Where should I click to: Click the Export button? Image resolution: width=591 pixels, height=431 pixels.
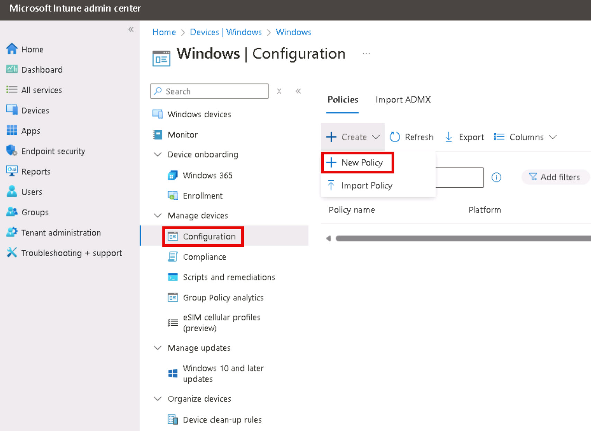tap(464, 137)
